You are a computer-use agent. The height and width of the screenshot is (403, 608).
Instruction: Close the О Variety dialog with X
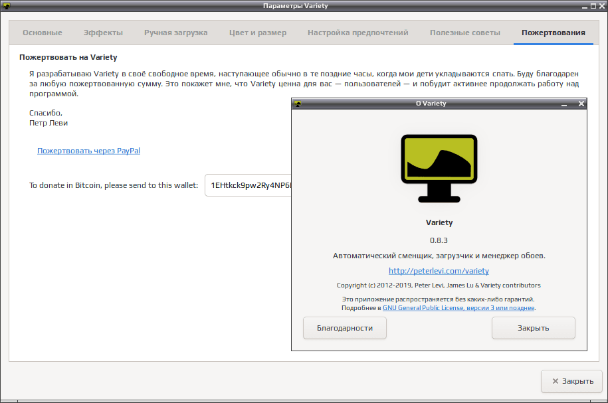581,104
